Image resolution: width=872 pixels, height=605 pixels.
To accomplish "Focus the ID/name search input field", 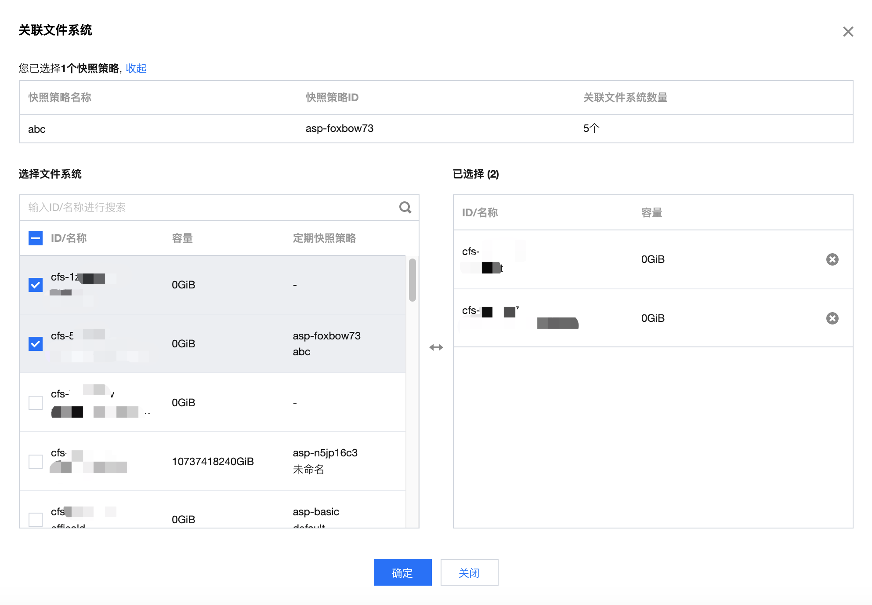I will [x=206, y=208].
